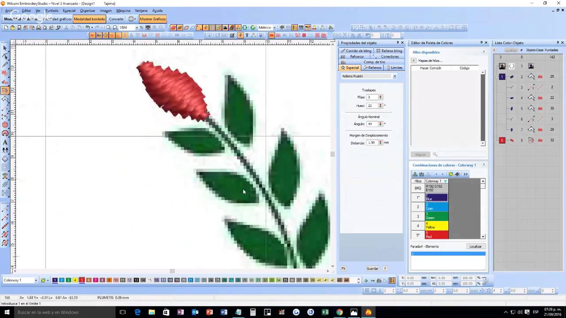Switch to the Rellenos tab
Viewport: 566px width, 318px height.
(373, 68)
